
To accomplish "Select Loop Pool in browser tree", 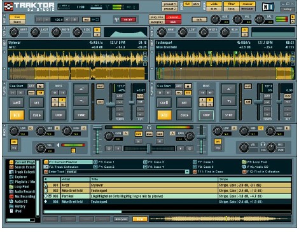I will click(19, 187).
